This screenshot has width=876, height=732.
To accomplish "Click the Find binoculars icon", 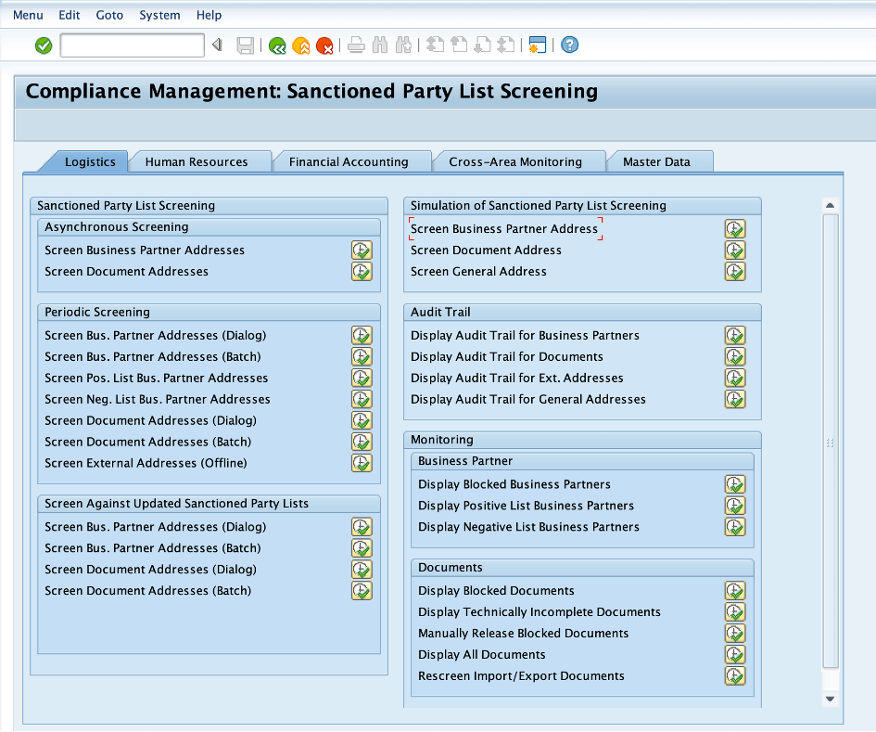I will point(380,45).
